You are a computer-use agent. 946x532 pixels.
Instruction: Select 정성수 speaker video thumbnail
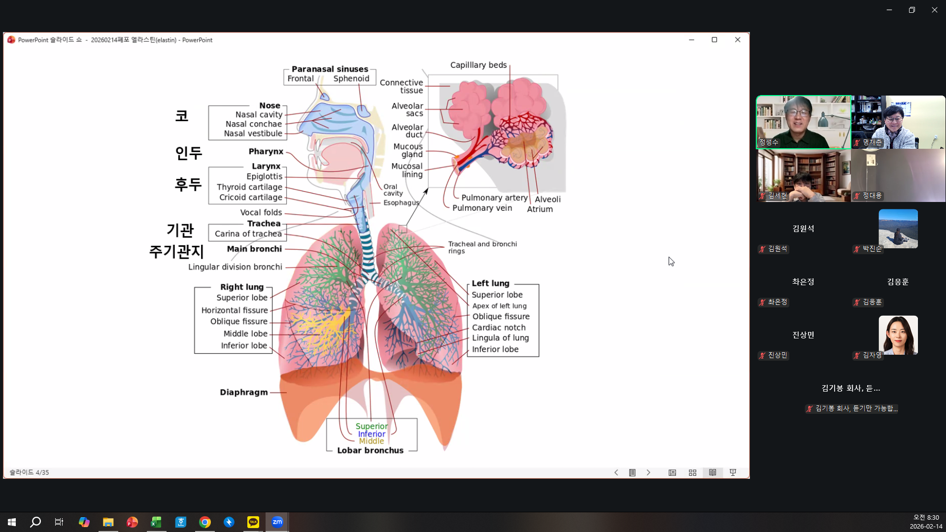pyautogui.click(x=803, y=122)
